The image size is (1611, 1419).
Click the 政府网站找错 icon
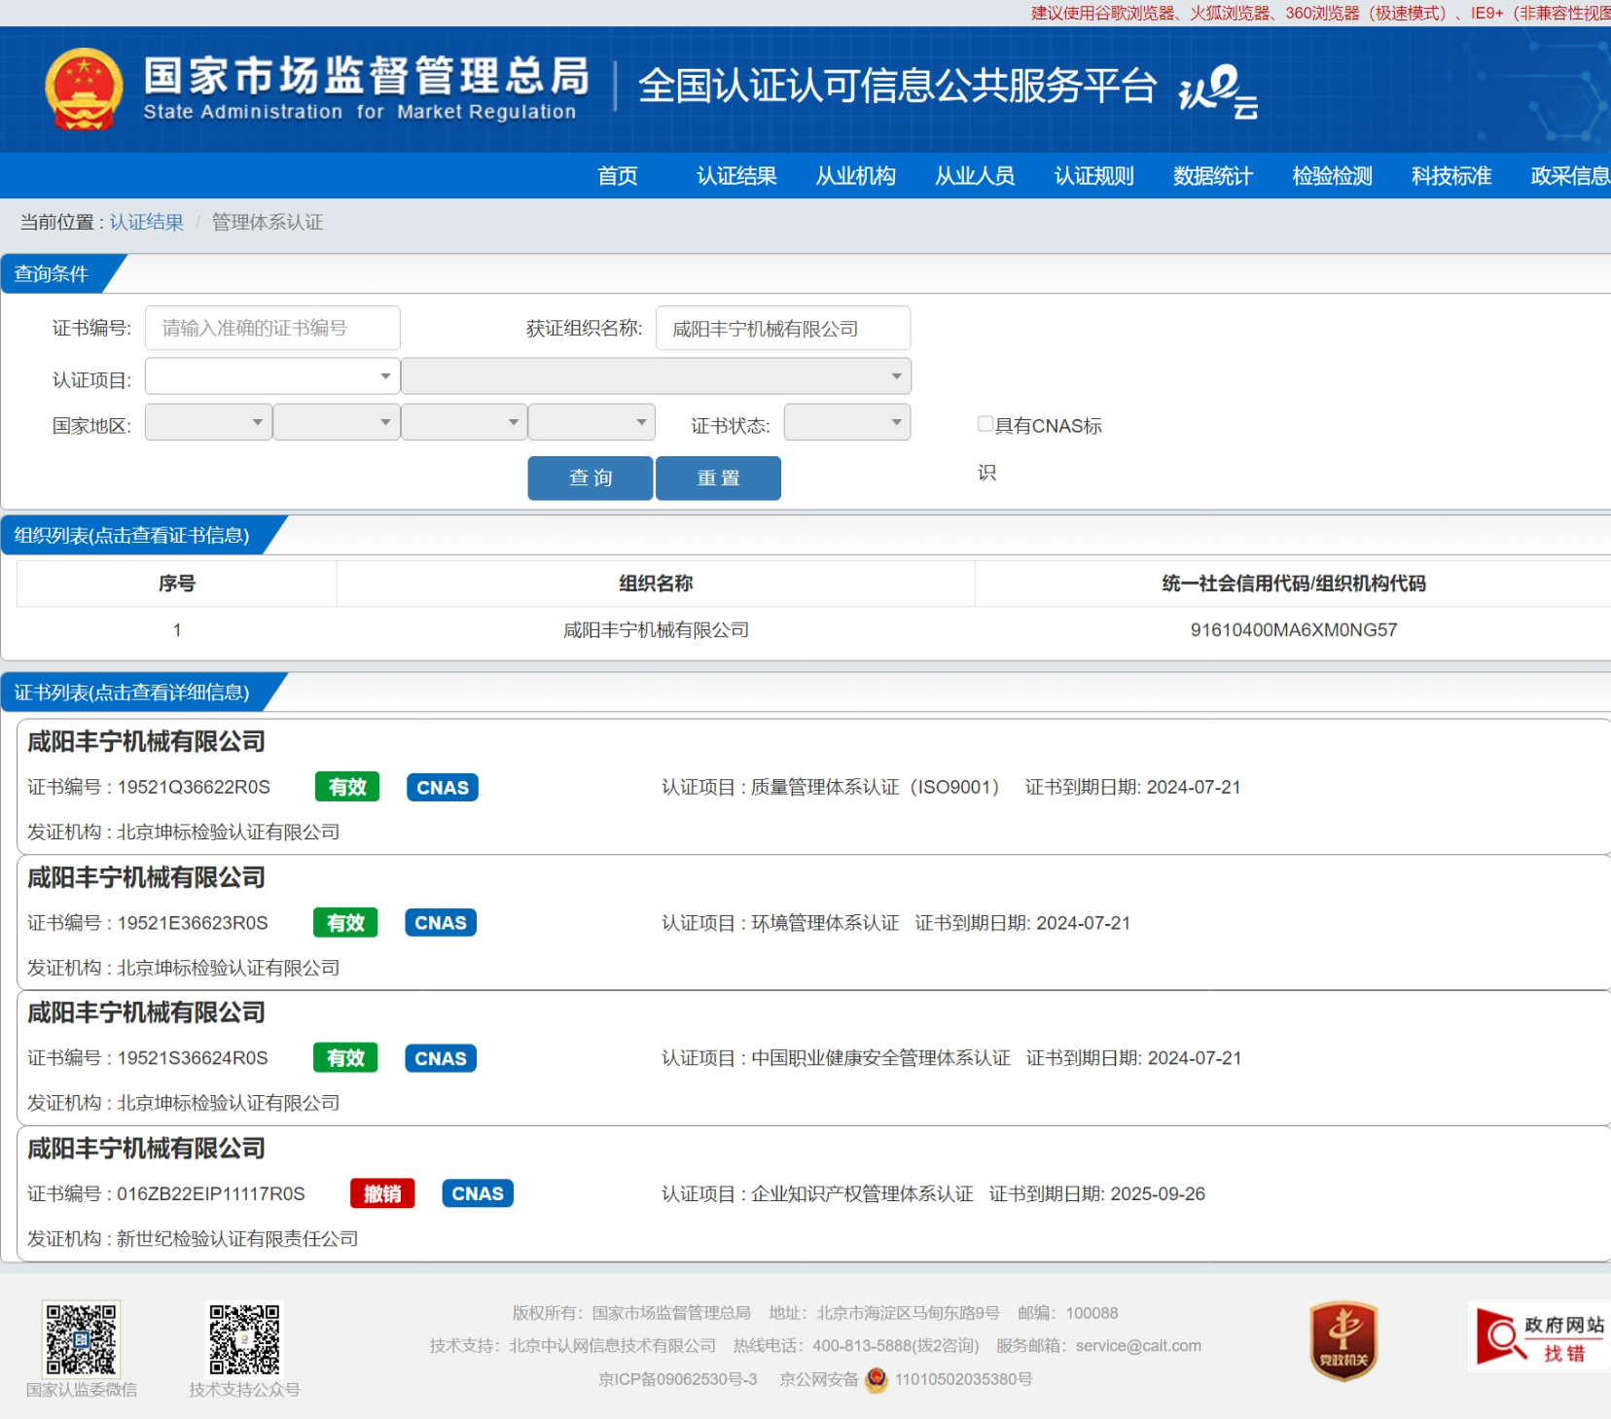click(x=1538, y=1337)
